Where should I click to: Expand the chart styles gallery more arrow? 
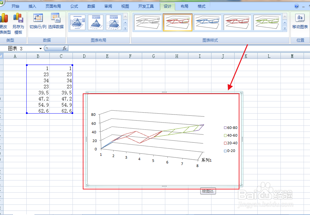[285, 29]
